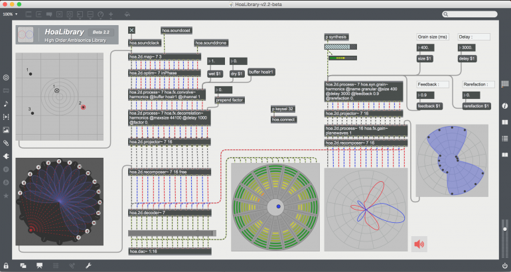Open the reference book icon in right sidebar

tap(504, 122)
